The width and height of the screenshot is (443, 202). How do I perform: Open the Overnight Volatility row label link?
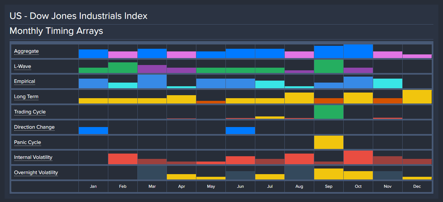click(x=36, y=172)
